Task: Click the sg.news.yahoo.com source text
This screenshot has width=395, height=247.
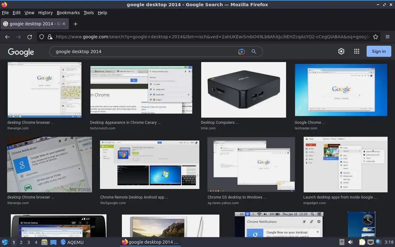Action: (223, 203)
